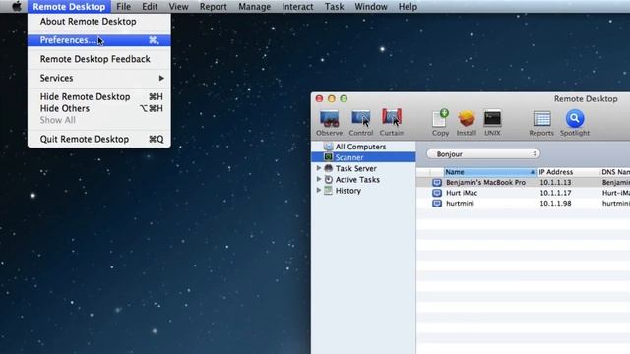The height and width of the screenshot is (354, 630).
Task: Click the DNS Name column header
Action: tap(615, 172)
